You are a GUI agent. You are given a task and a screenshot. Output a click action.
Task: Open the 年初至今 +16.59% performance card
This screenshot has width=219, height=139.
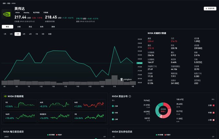point(54,117)
